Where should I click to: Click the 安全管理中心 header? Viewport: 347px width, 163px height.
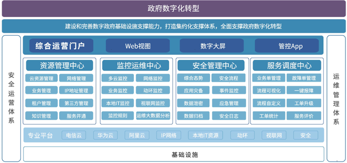point(211,65)
